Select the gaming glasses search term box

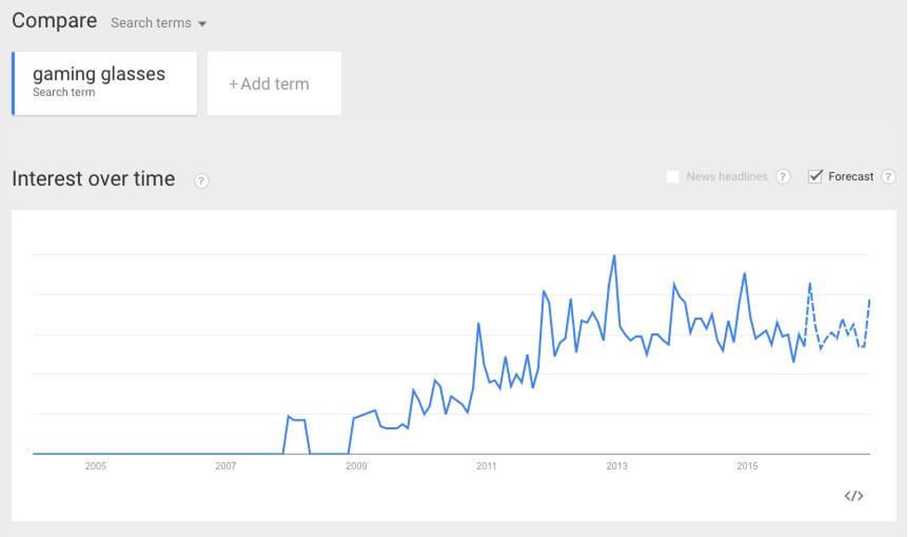click(x=104, y=84)
